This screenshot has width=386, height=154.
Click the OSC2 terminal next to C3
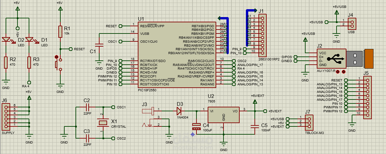point(113,139)
